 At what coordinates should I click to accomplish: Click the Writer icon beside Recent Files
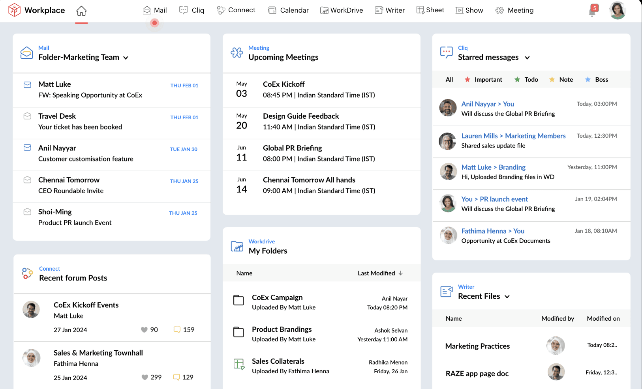(x=446, y=292)
